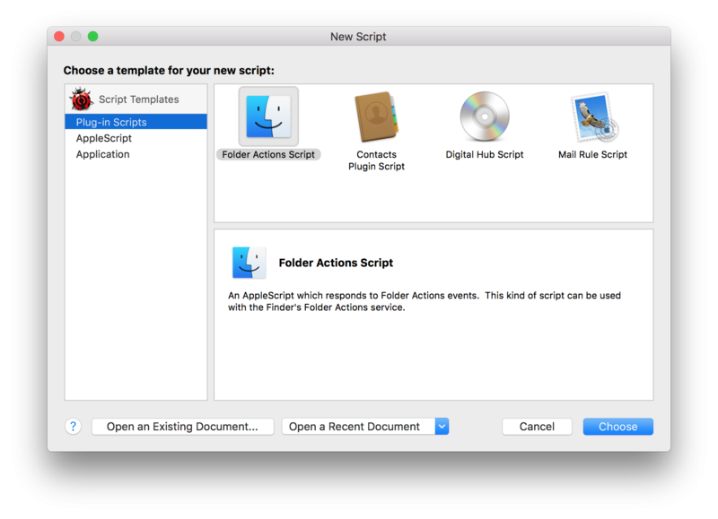
Task: Select Plug-in Scripts category
Action: click(136, 122)
